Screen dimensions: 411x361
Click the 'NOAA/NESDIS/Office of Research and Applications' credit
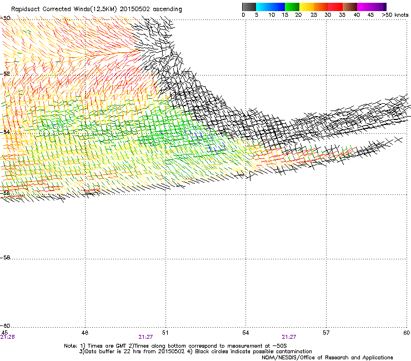[x=327, y=358]
